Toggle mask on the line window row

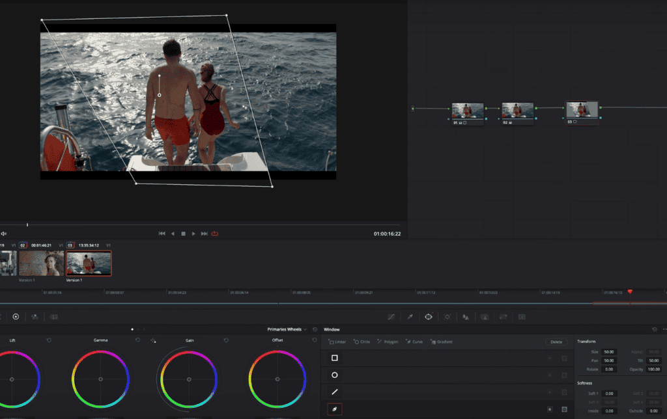tap(565, 393)
